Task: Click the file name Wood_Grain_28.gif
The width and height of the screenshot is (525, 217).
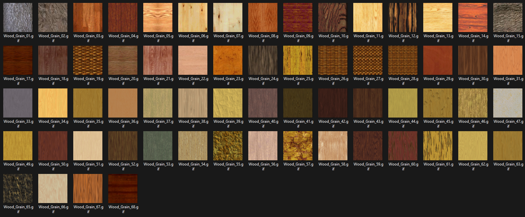Action: click(x=403, y=81)
